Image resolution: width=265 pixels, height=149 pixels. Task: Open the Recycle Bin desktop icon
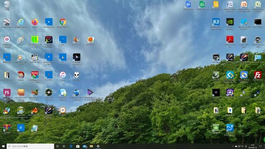(x=7, y=4)
